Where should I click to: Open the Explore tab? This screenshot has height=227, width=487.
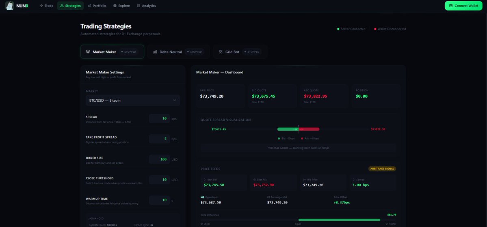tap(121, 6)
